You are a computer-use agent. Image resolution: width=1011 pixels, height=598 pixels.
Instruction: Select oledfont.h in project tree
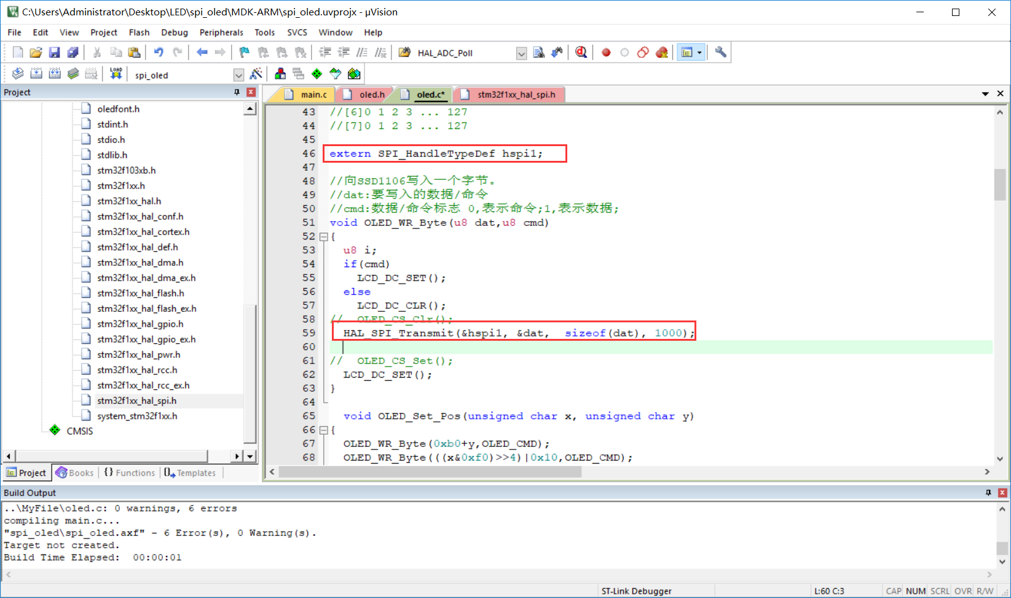118,109
